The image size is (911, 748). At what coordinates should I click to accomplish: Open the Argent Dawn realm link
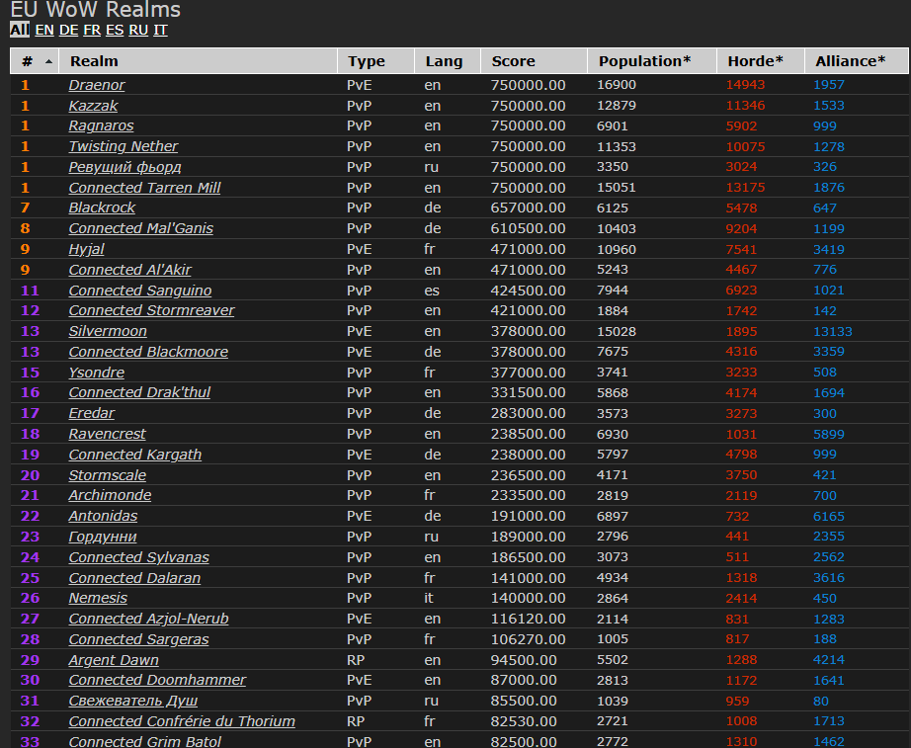[x=114, y=660]
